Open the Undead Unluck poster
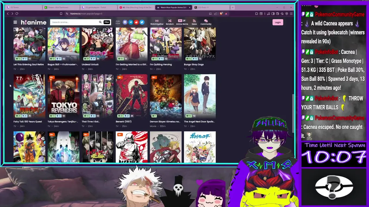Screen dimensions: 369x207 pyautogui.click(x=97, y=44)
